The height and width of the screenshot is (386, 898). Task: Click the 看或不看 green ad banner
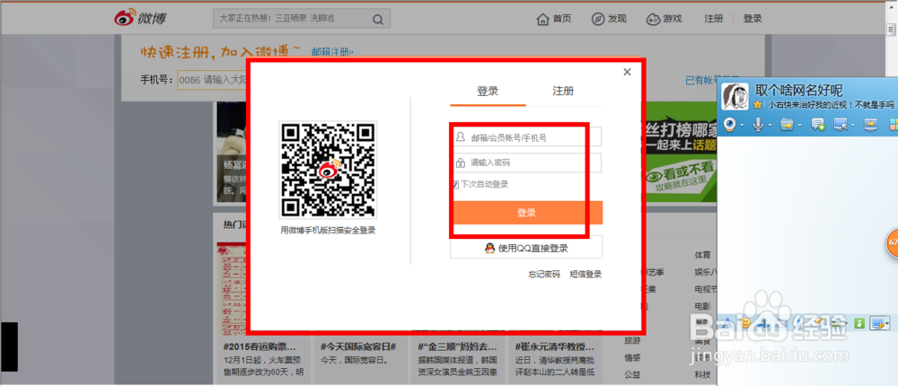tap(682, 177)
